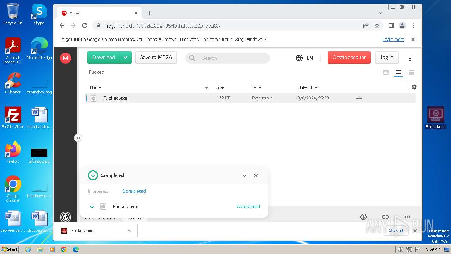Select FileZilla Client desktop icon

[13, 117]
